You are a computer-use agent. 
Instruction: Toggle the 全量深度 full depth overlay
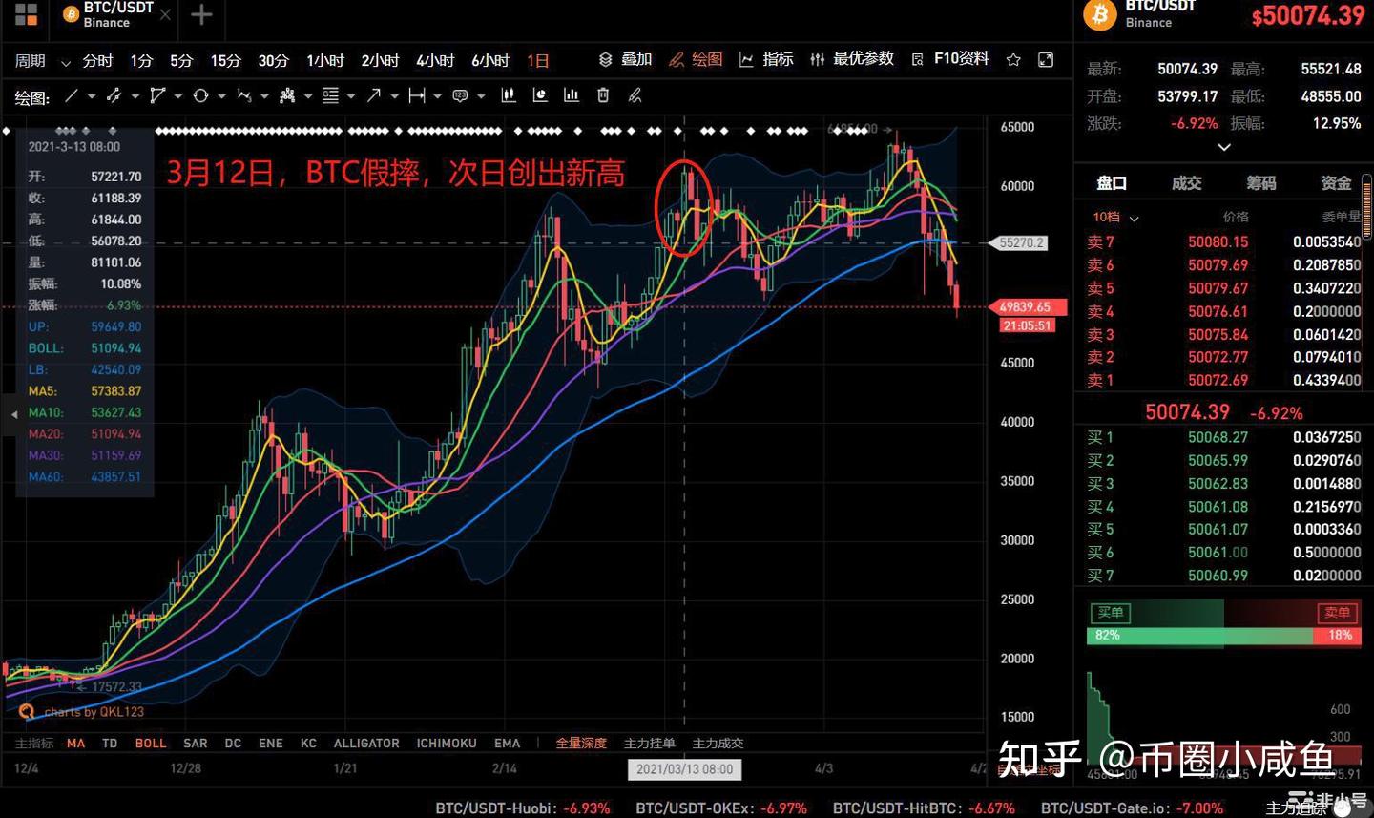(x=581, y=743)
